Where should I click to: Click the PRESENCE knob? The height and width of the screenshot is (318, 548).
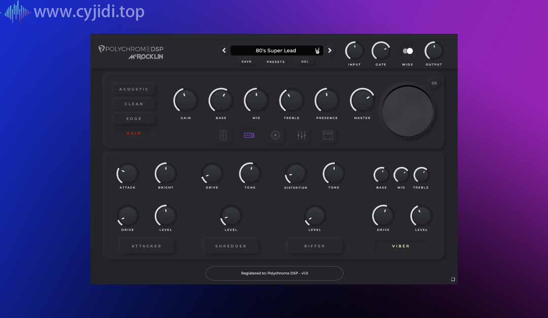[327, 100]
